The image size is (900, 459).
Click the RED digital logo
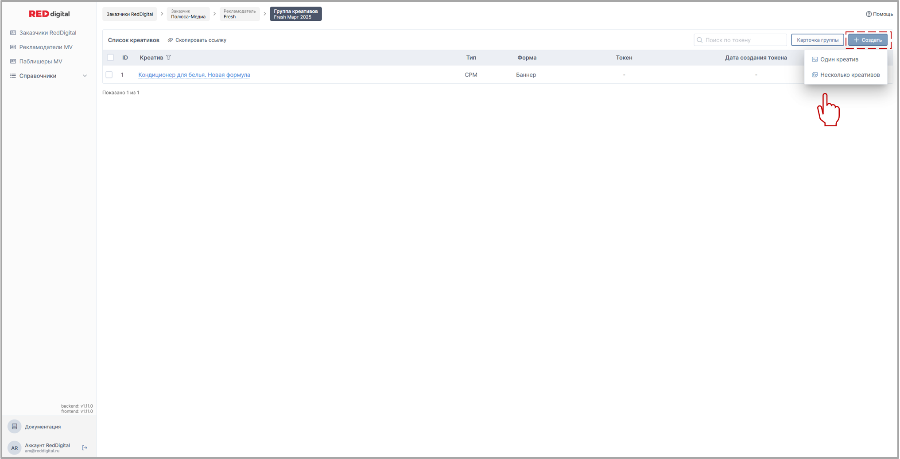(49, 14)
